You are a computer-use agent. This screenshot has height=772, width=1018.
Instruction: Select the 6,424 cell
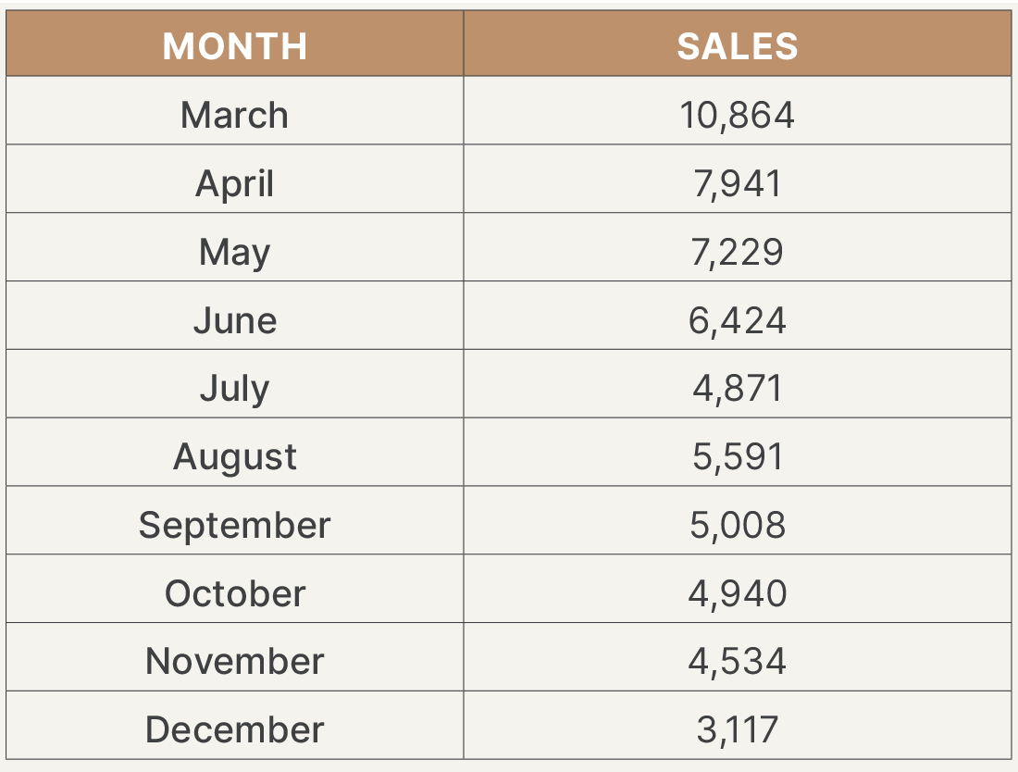(x=737, y=320)
